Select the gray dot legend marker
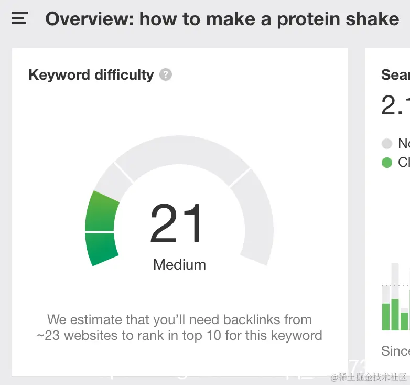 387,143
